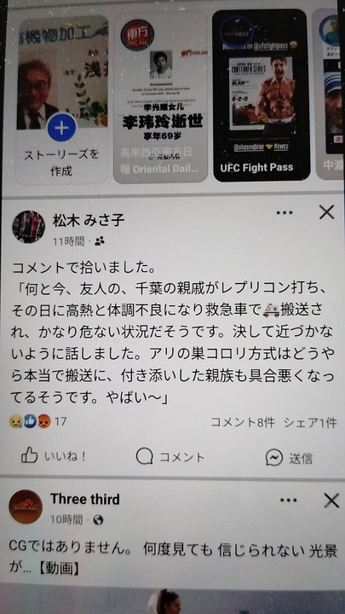Image resolution: width=345 pixels, height=614 pixels.
Task: Click the Three third page name
Action: [x=85, y=499]
